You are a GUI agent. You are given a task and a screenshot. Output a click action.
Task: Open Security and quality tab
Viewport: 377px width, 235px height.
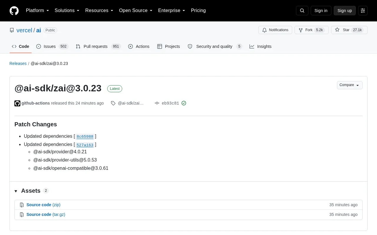215,46
